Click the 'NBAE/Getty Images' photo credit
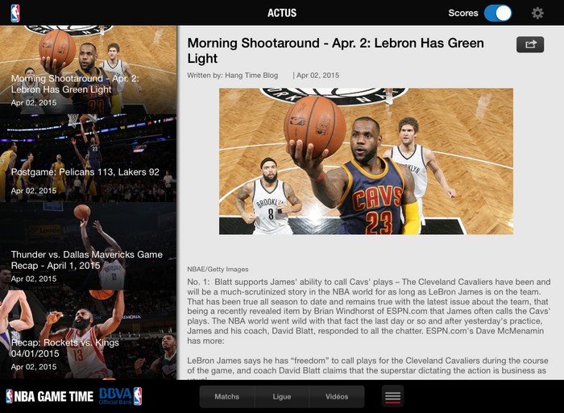This screenshot has width=564, height=413. point(218,269)
